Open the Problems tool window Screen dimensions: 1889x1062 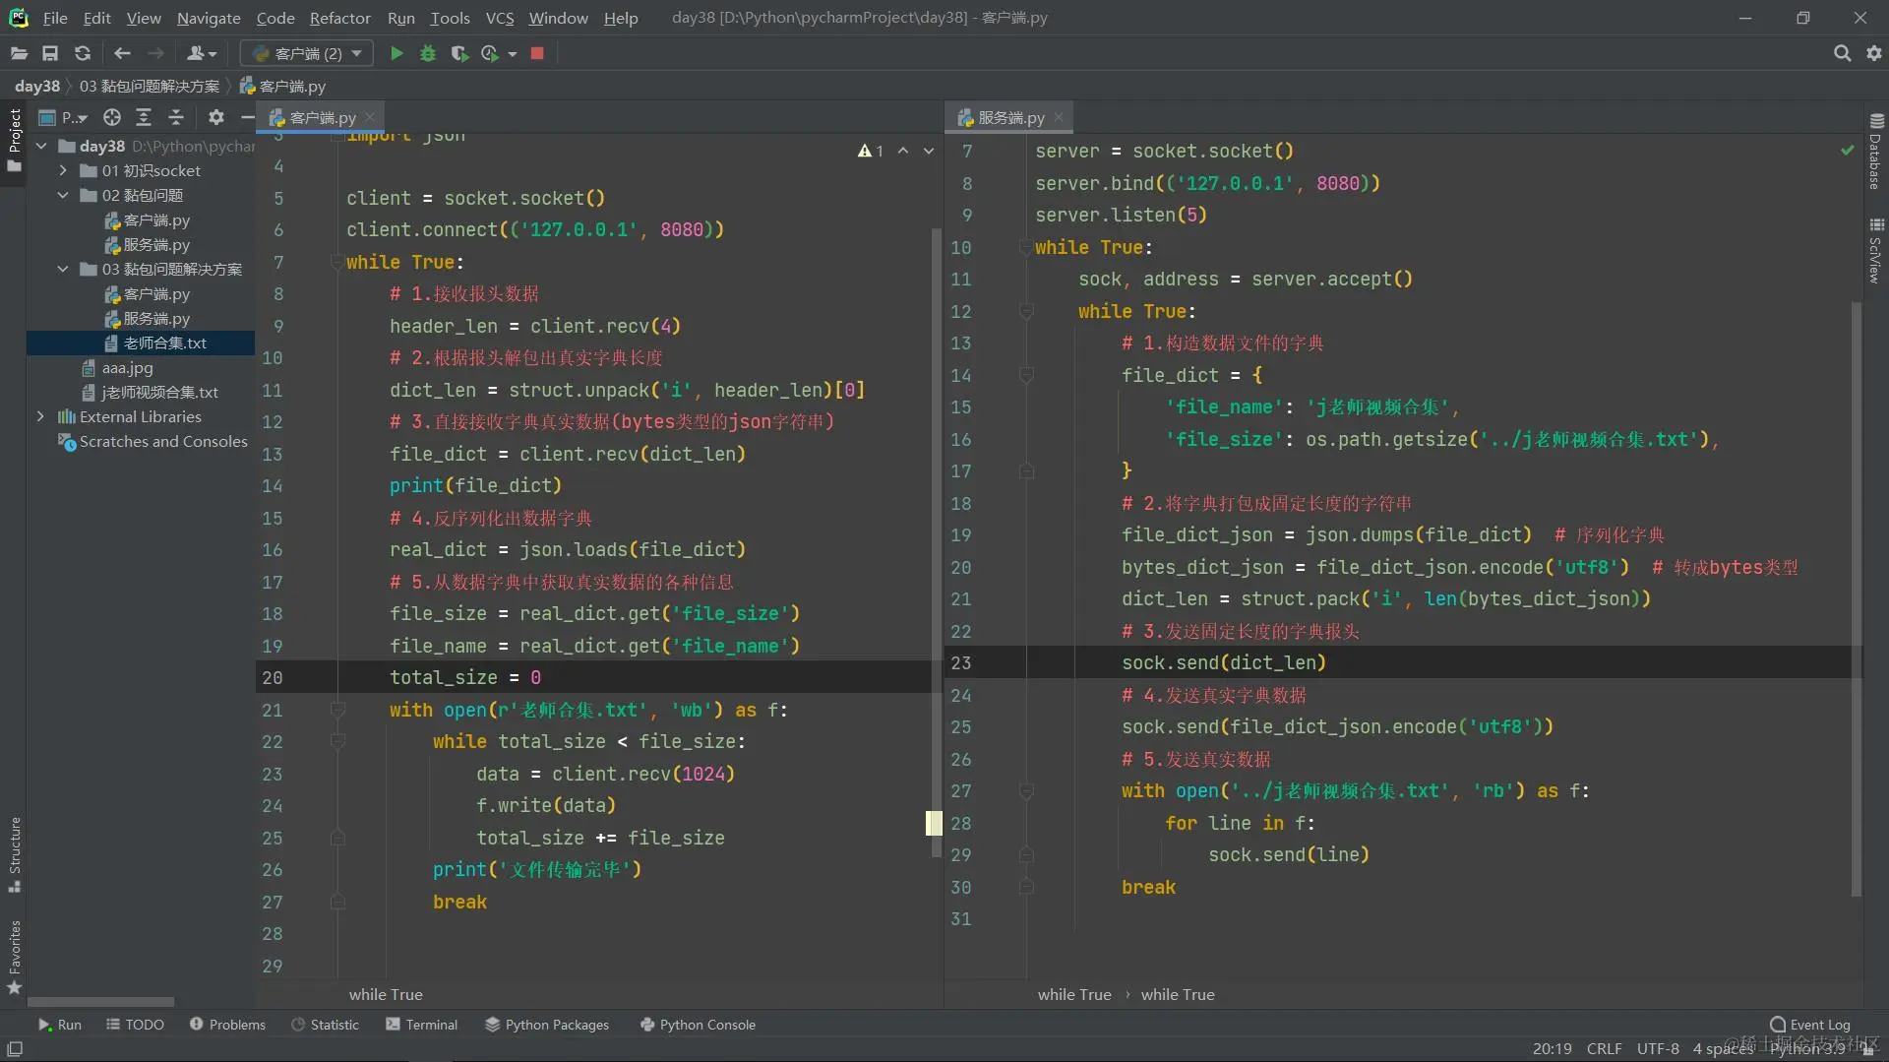(x=227, y=1025)
